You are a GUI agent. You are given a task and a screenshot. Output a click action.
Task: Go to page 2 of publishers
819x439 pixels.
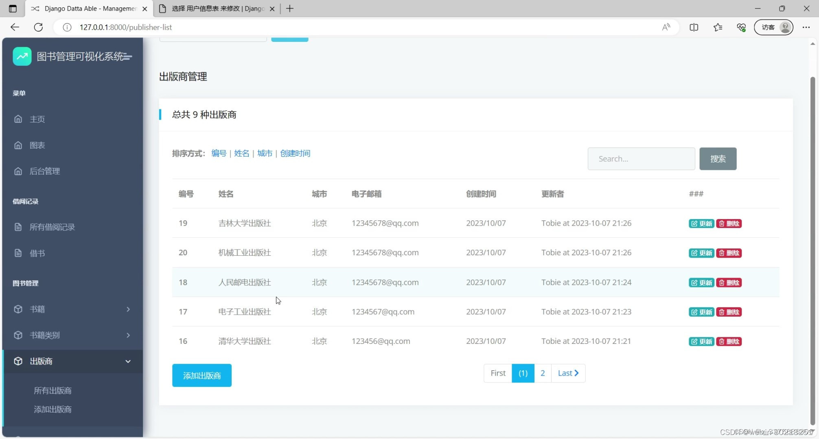[x=543, y=373]
